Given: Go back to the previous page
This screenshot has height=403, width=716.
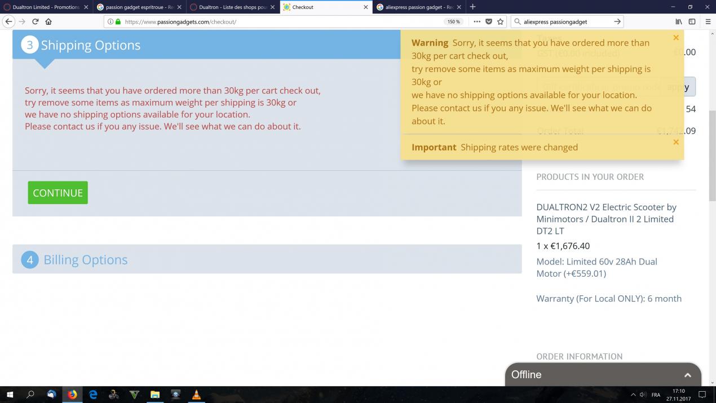Looking at the screenshot, I should tap(8, 21).
